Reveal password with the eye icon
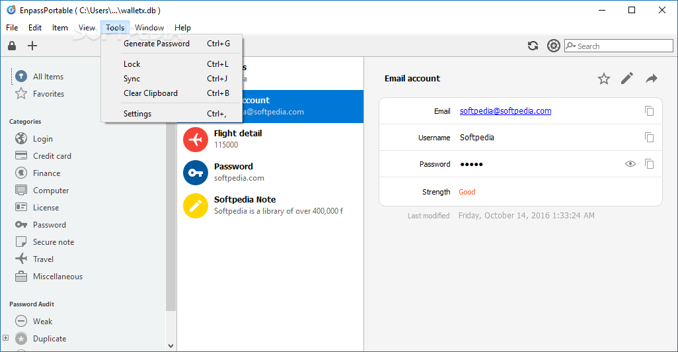 click(630, 163)
